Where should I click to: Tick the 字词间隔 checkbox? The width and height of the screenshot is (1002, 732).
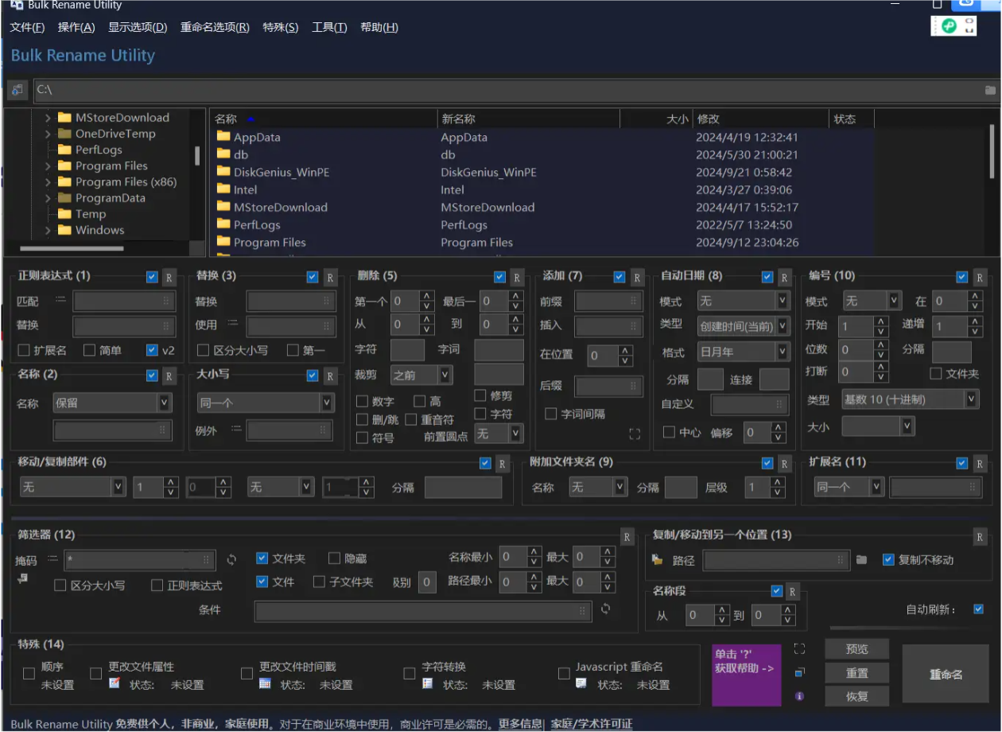[550, 414]
